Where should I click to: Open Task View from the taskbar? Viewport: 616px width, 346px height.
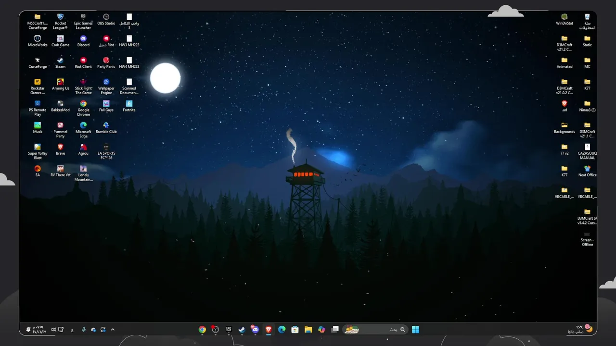(335, 330)
